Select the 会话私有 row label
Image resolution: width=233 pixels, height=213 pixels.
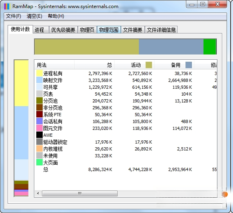click(x=53, y=121)
